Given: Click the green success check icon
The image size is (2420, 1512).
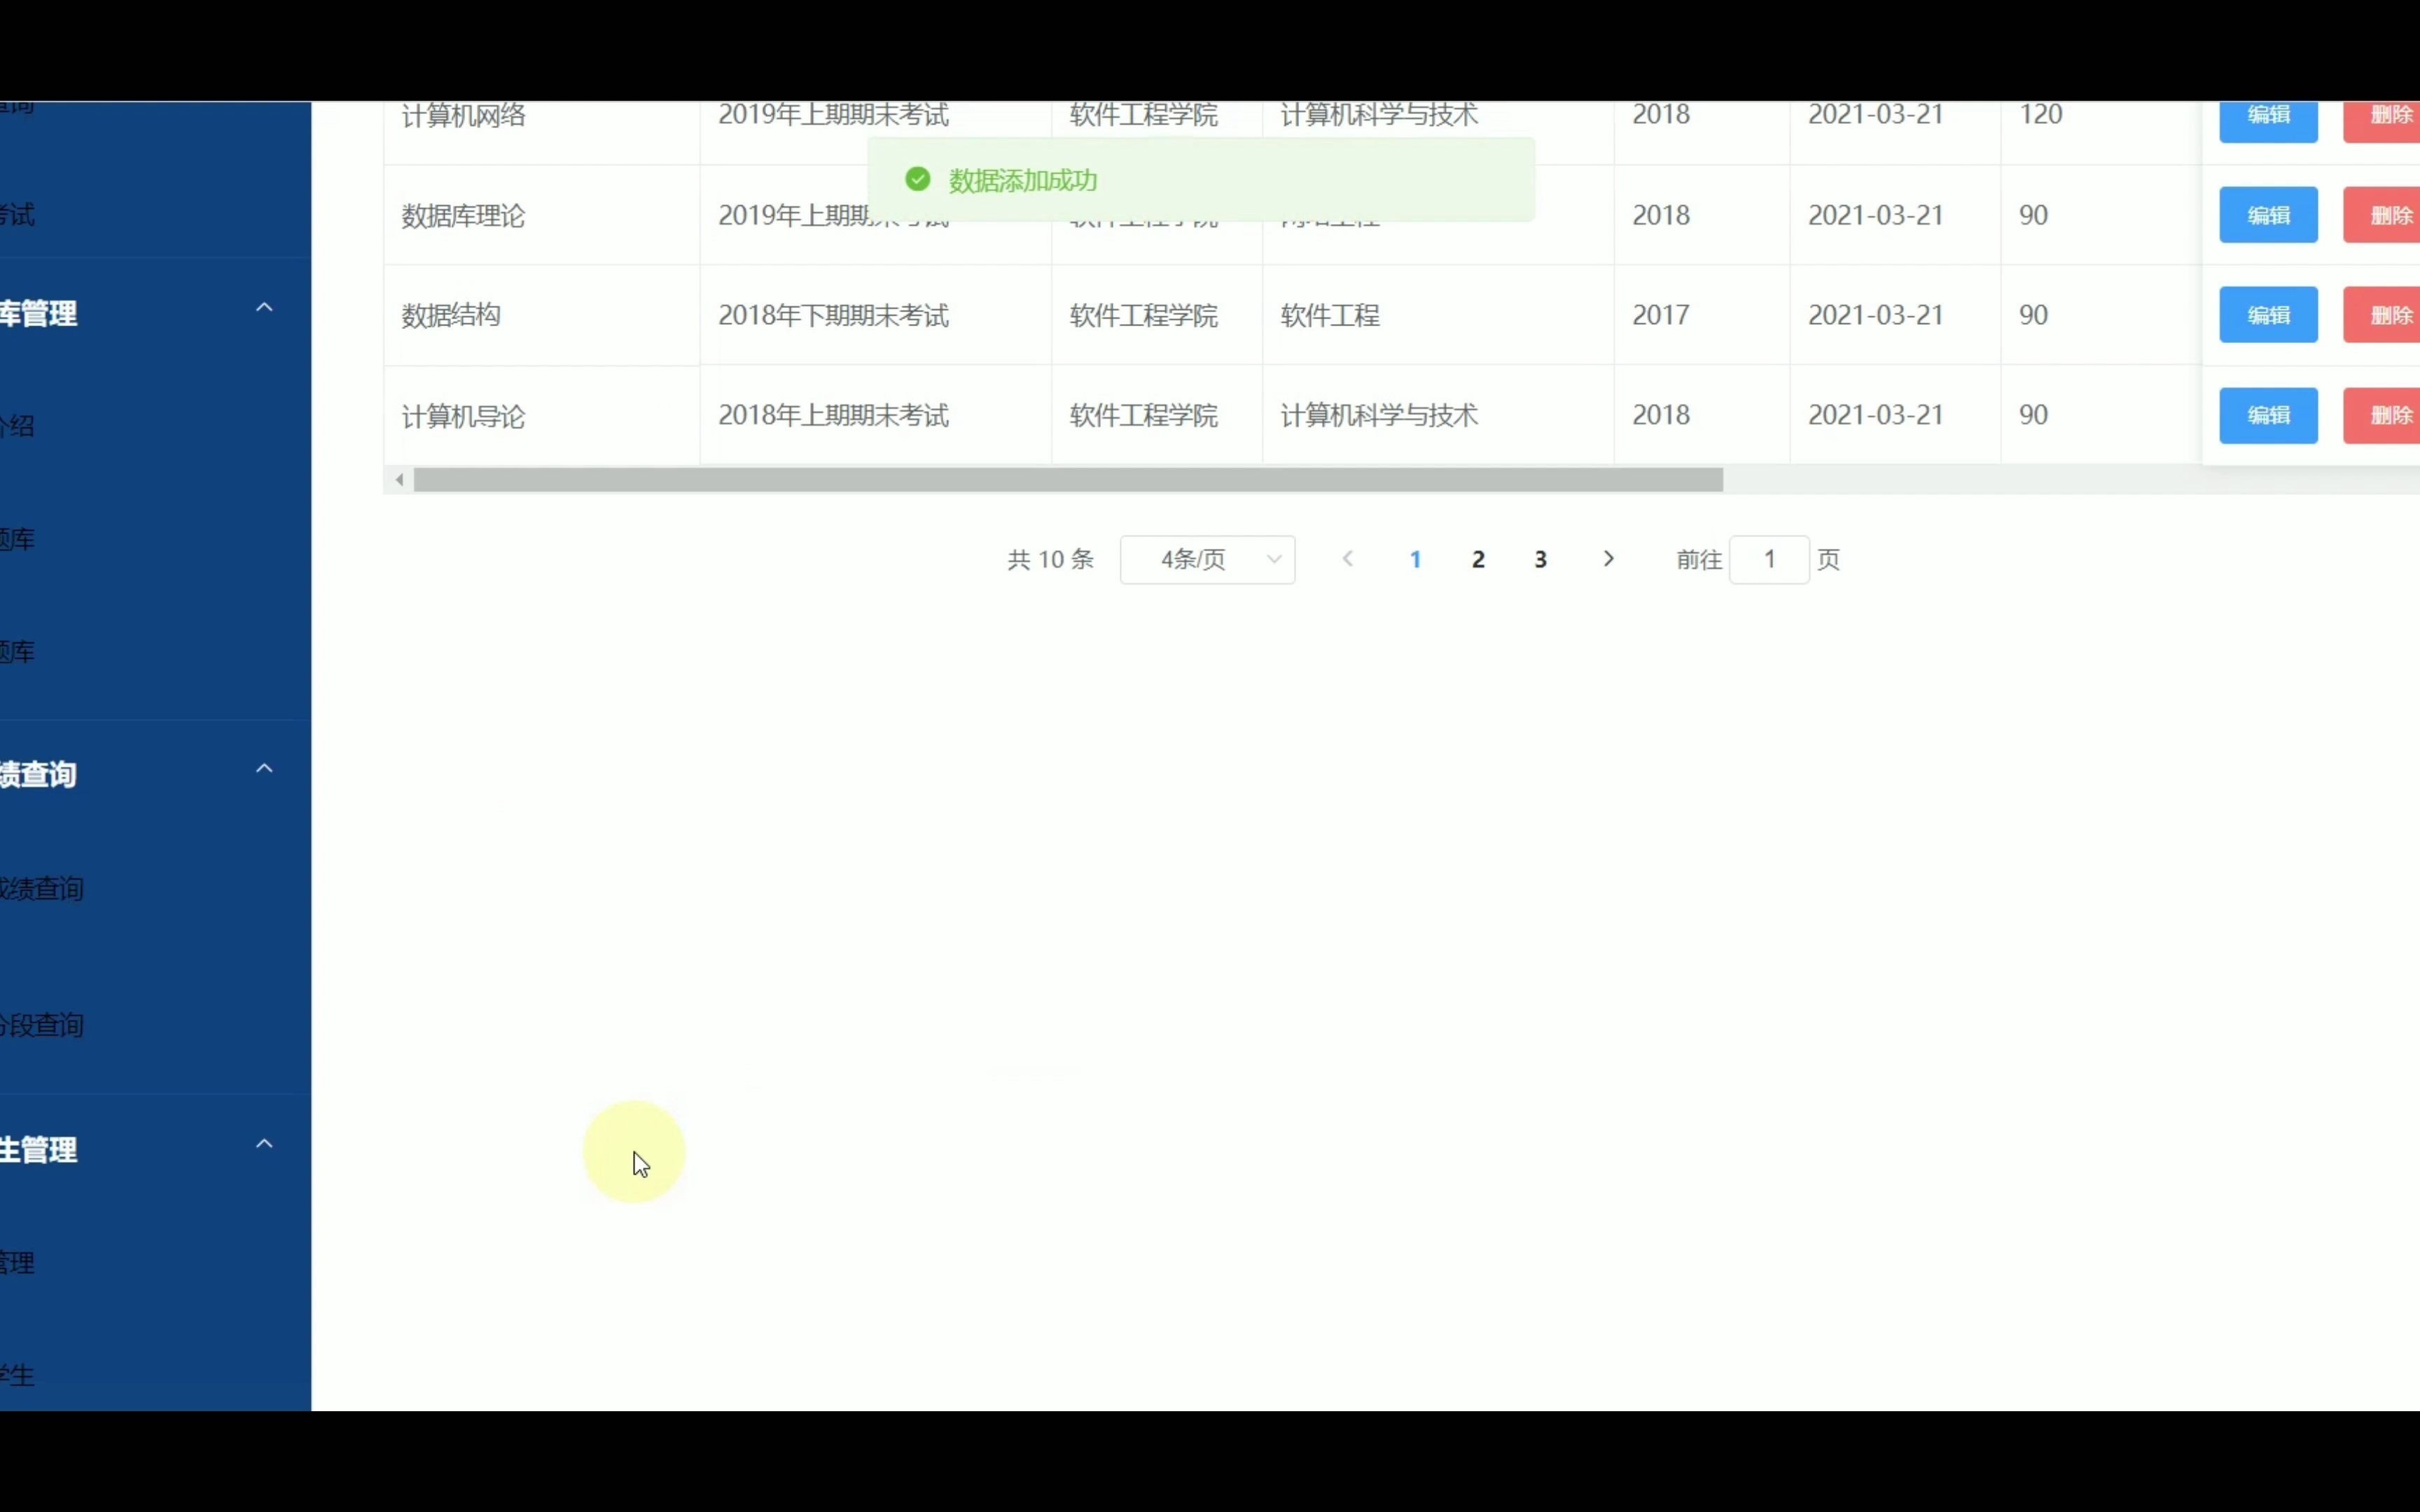Looking at the screenshot, I should click(x=917, y=180).
